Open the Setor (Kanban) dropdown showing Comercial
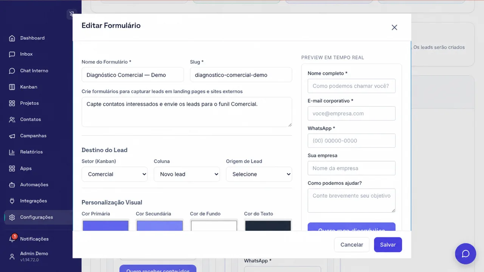484x272 pixels. tap(115, 174)
